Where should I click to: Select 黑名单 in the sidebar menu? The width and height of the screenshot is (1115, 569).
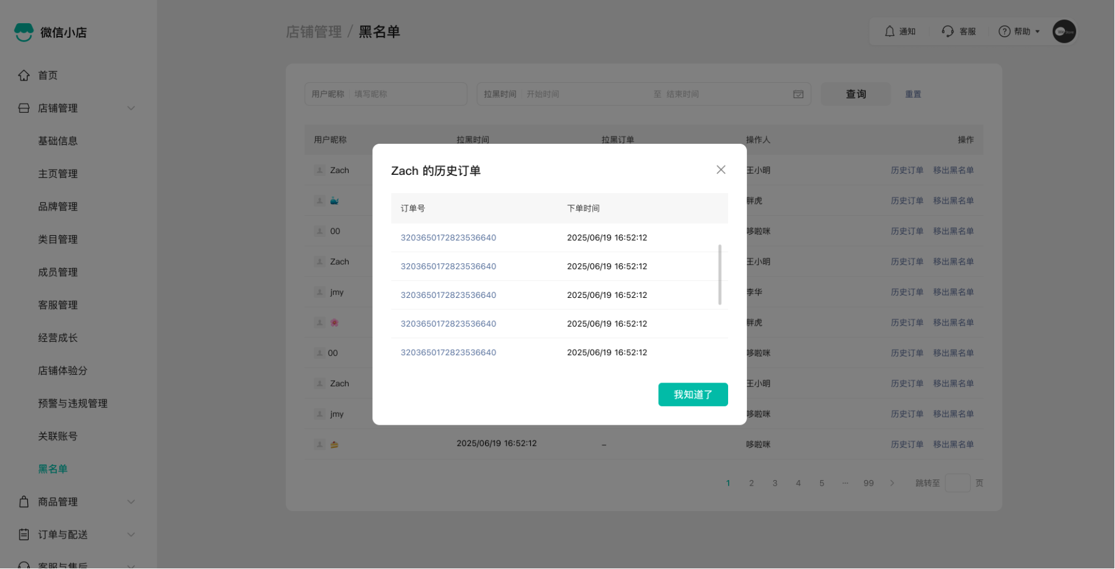pos(53,469)
